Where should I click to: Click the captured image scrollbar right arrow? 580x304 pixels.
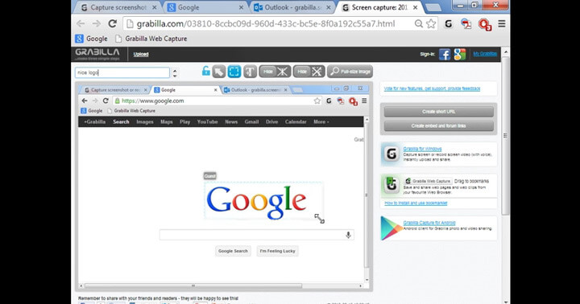click(360, 286)
